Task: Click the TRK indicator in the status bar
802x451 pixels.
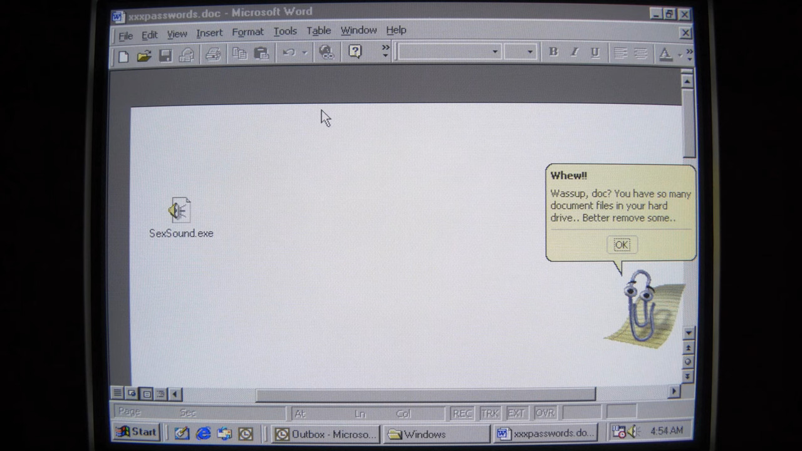Action: 490,413
